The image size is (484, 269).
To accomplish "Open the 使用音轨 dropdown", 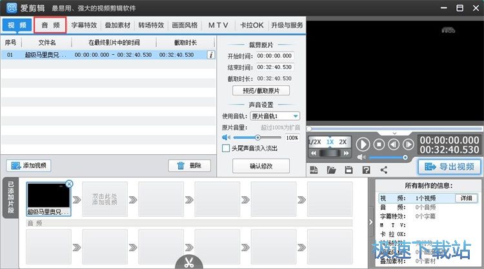I will [x=275, y=116].
